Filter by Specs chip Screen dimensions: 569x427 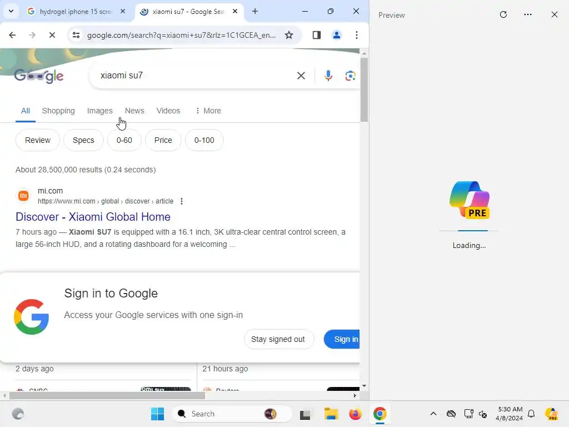pyautogui.click(x=83, y=140)
